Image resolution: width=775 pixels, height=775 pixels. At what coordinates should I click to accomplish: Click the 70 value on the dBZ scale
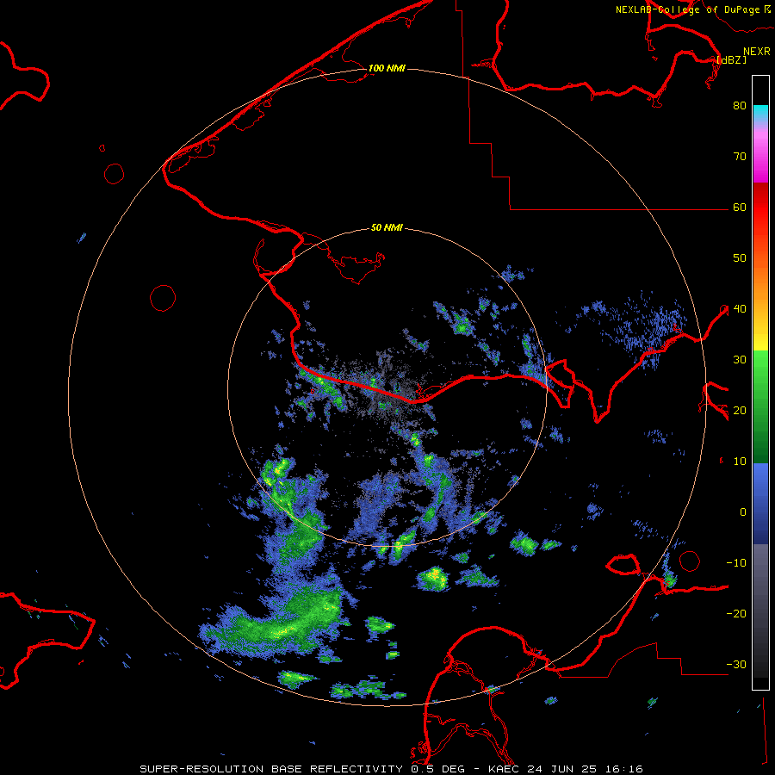[740, 157]
